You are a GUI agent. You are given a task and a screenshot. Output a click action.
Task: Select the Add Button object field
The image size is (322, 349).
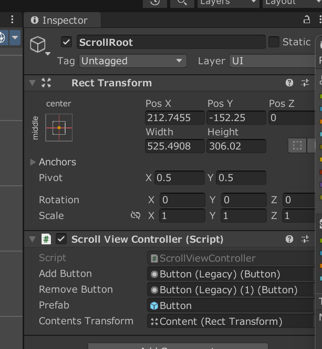click(231, 274)
